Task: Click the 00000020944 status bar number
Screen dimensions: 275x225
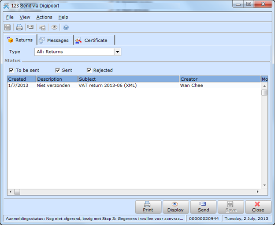Action: click(x=204, y=219)
